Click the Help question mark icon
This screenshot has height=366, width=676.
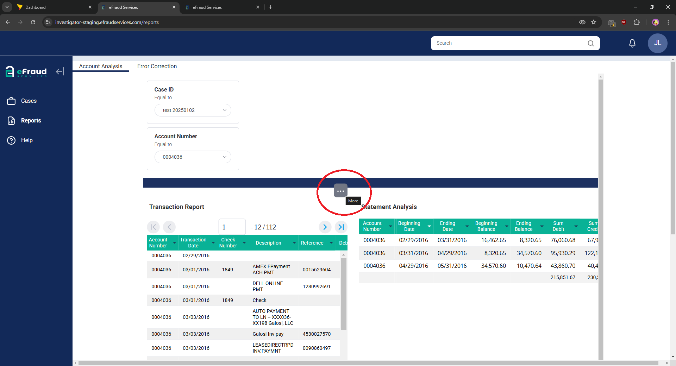[x=11, y=140]
